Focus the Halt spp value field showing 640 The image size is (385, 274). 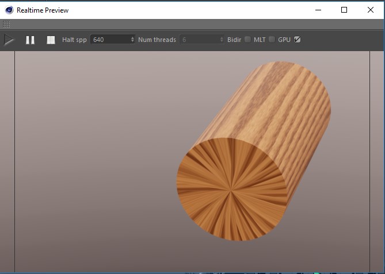(110, 40)
